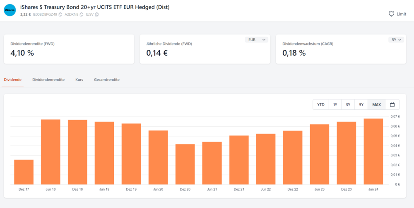Copy the ticker symbol IUSV
Image resolution: width=414 pixels, height=208 pixels.
click(97, 14)
